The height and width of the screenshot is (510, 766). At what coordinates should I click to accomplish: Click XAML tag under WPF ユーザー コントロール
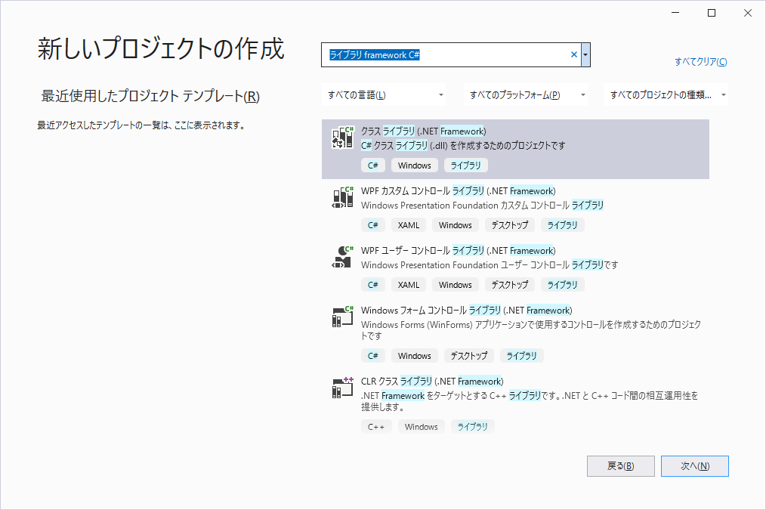(x=409, y=285)
